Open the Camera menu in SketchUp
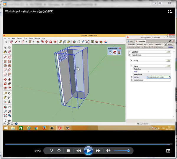177x159 pixels. coord(19,38)
